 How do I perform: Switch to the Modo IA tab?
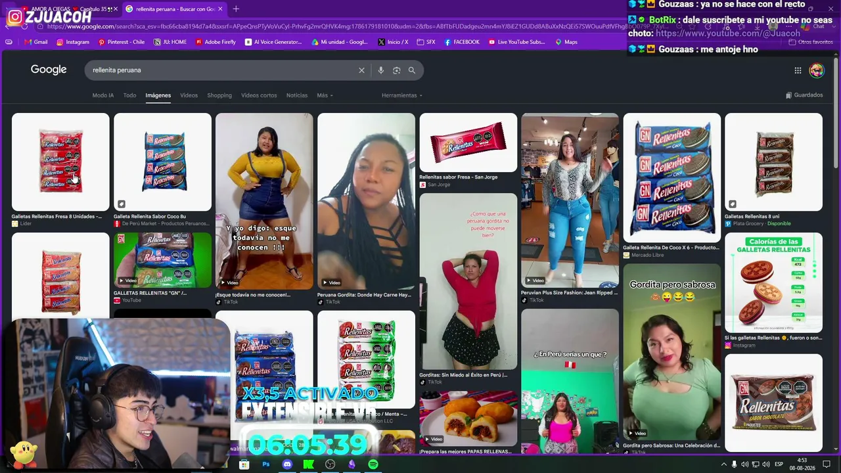coord(103,95)
